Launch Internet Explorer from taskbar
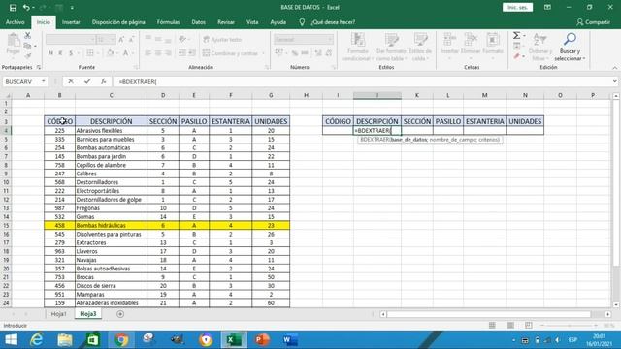621x349 pixels. click(37, 340)
